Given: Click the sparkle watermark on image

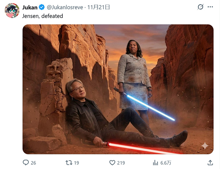Looking at the screenshot, I should [205, 146].
